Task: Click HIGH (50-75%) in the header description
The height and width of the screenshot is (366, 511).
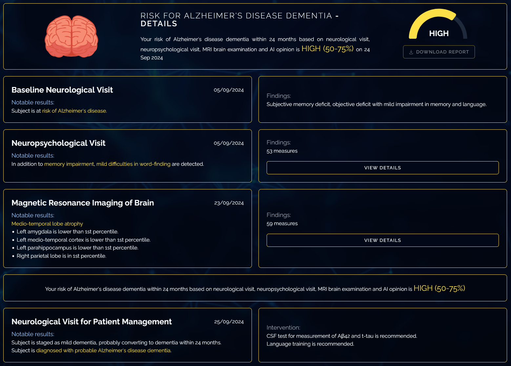Action: click(327, 49)
